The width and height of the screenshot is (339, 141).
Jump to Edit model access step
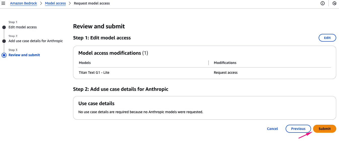[23, 27]
